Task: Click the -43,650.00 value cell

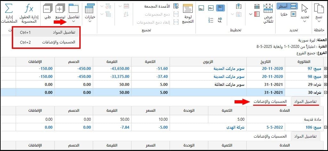Action: [112, 69]
